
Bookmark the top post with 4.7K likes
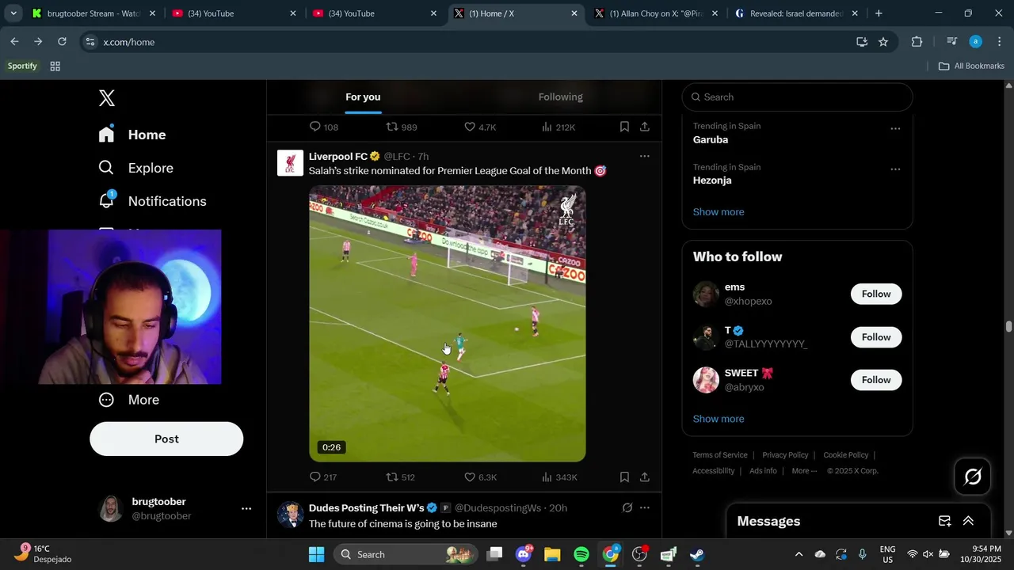[624, 127]
